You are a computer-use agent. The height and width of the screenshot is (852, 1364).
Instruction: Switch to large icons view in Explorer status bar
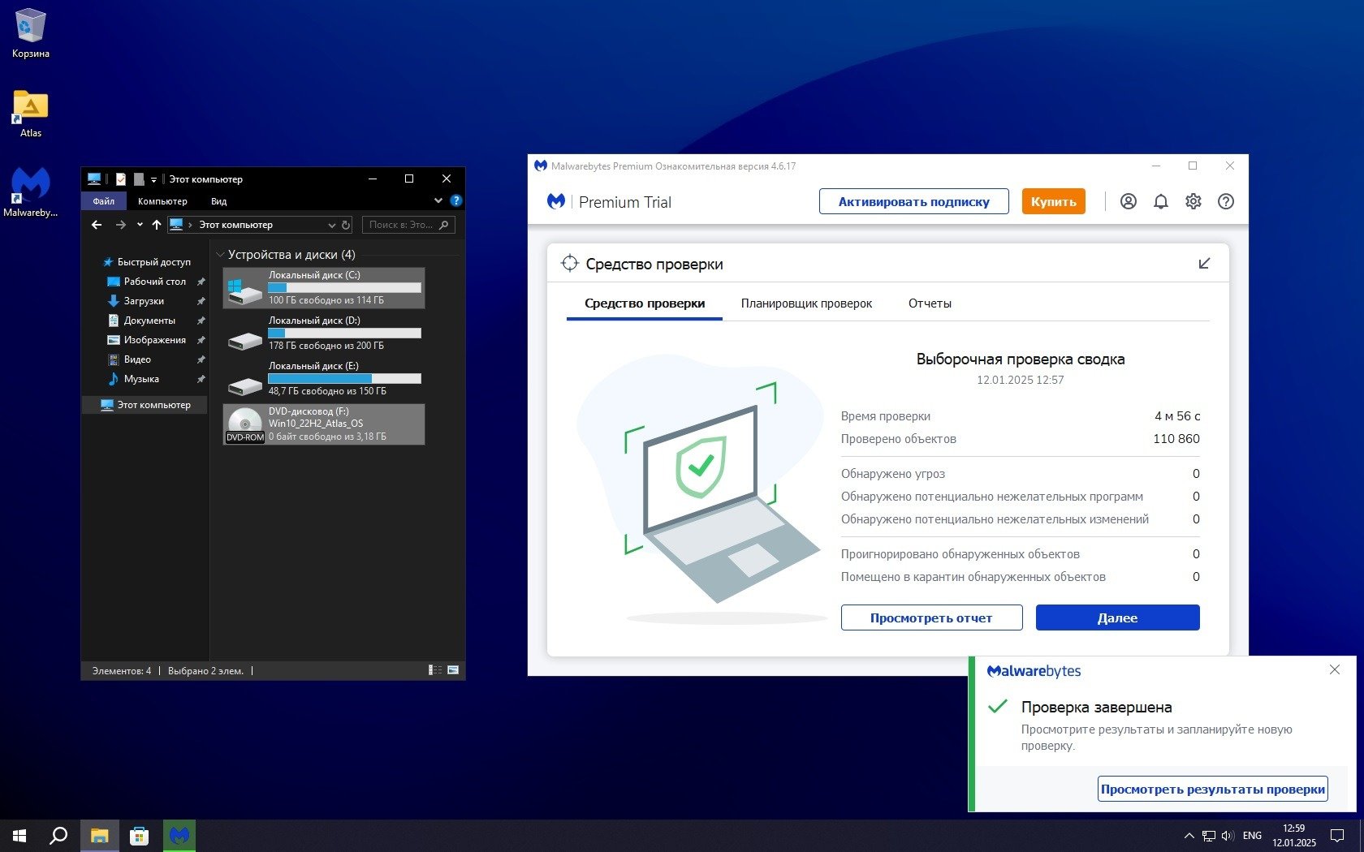(x=453, y=670)
